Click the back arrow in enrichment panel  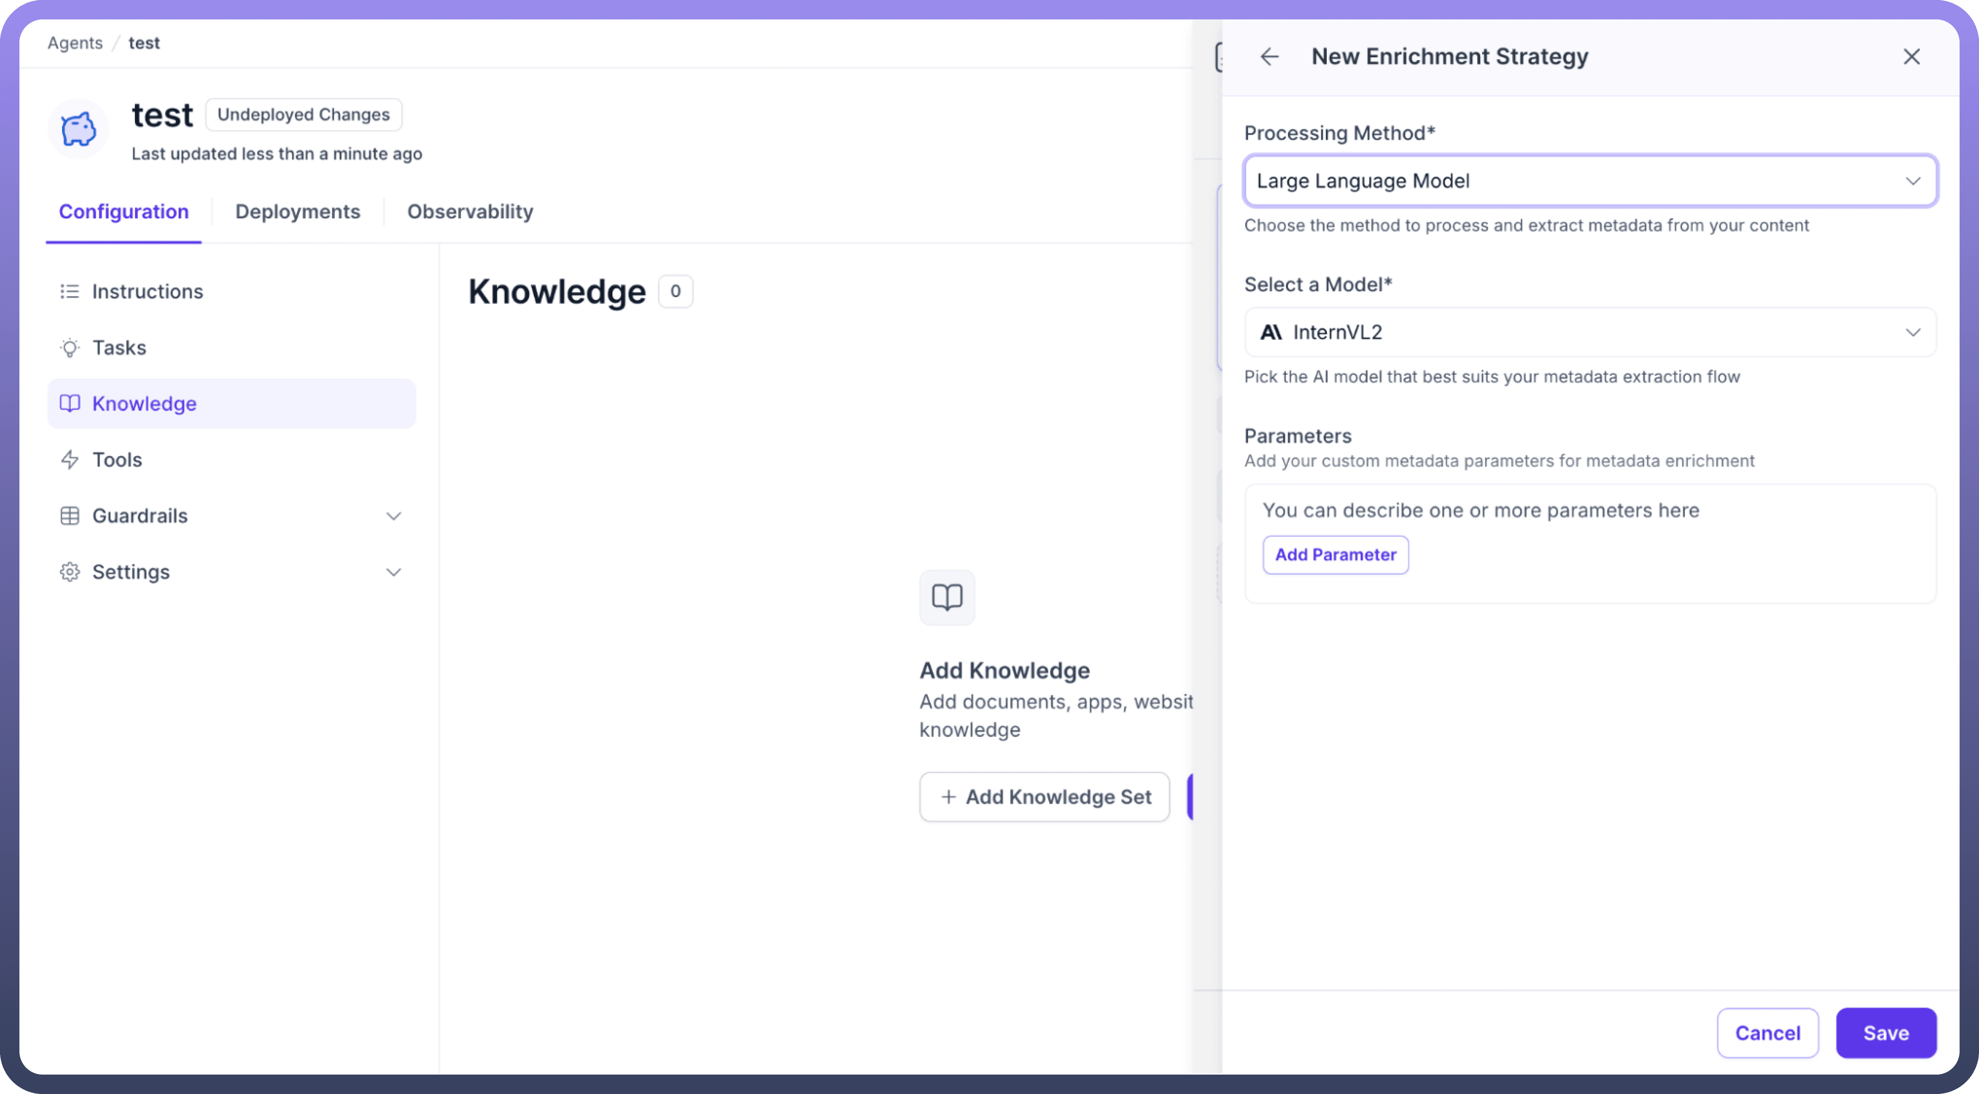pyautogui.click(x=1269, y=57)
